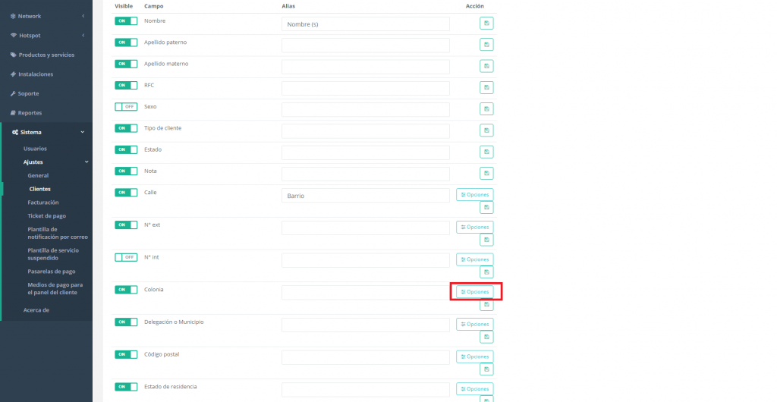Save the Nota field row
This screenshot has width=777, height=402.
pyautogui.click(x=486, y=173)
